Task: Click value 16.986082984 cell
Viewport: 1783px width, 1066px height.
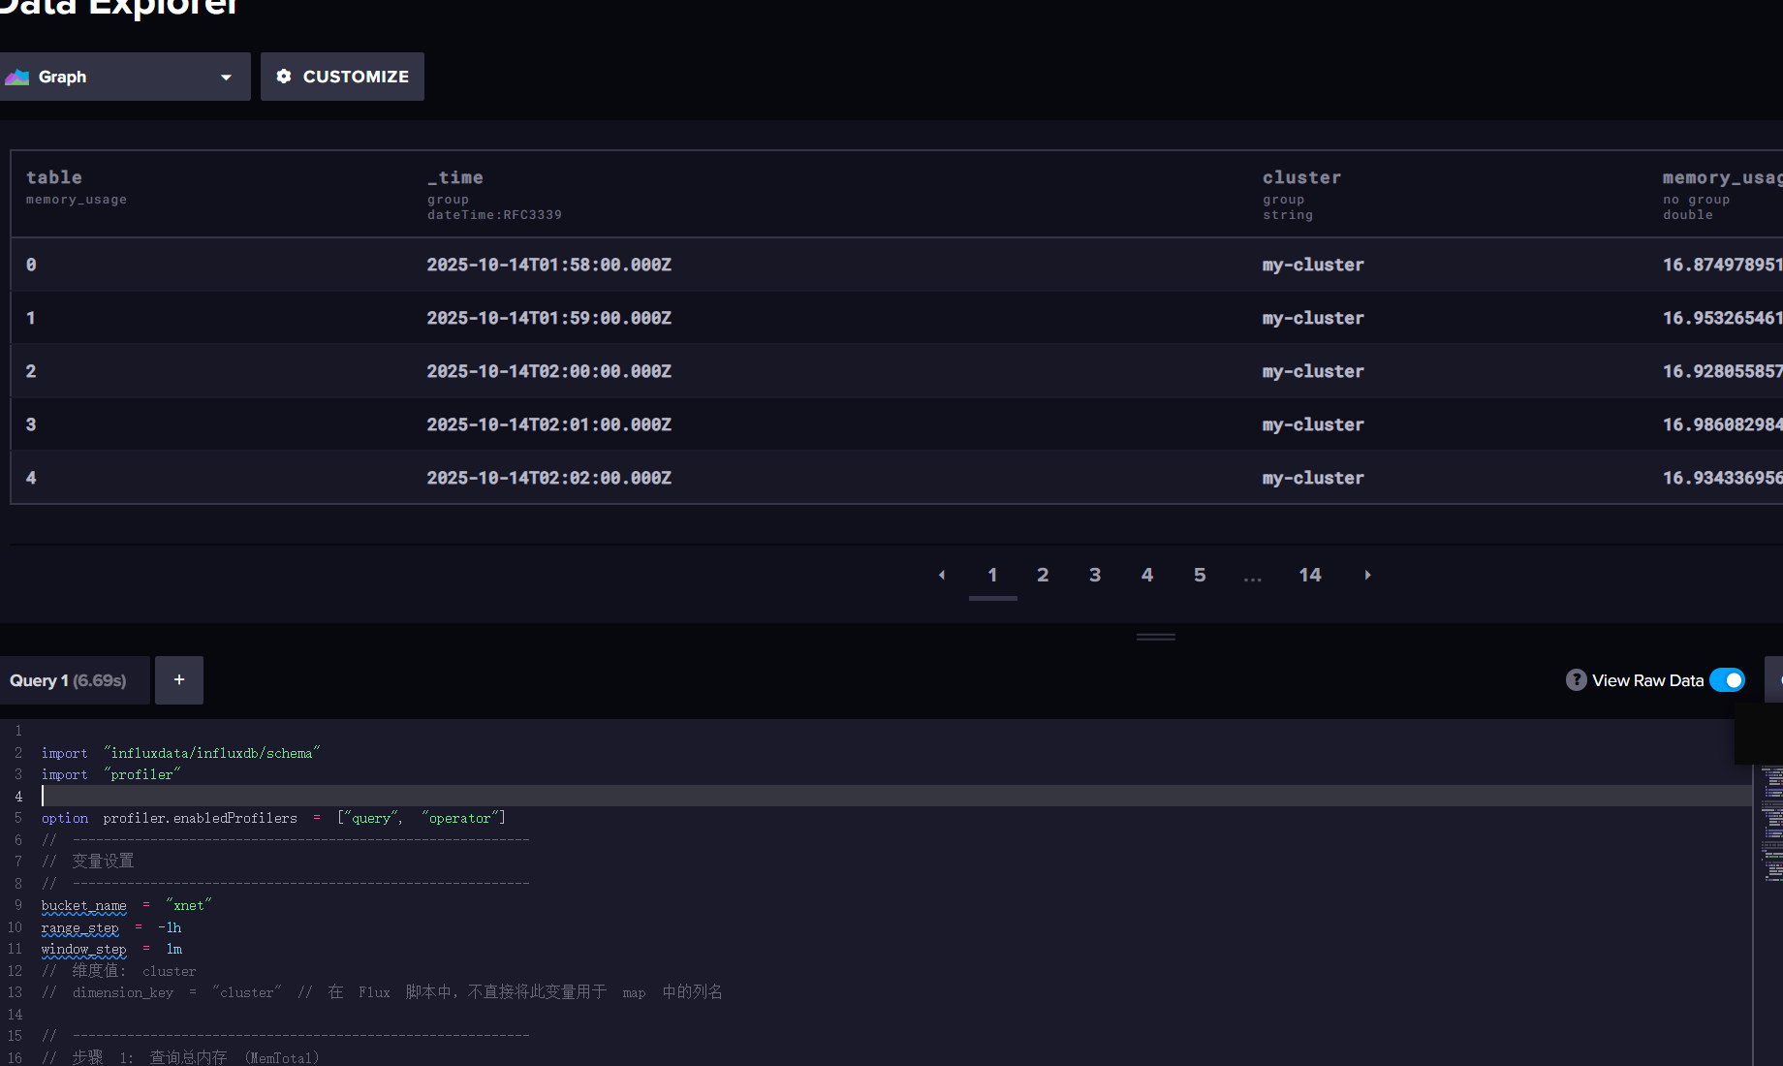Action: pyautogui.click(x=1722, y=424)
